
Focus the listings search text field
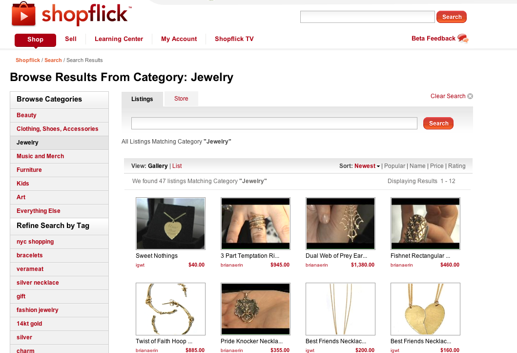(x=274, y=123)
